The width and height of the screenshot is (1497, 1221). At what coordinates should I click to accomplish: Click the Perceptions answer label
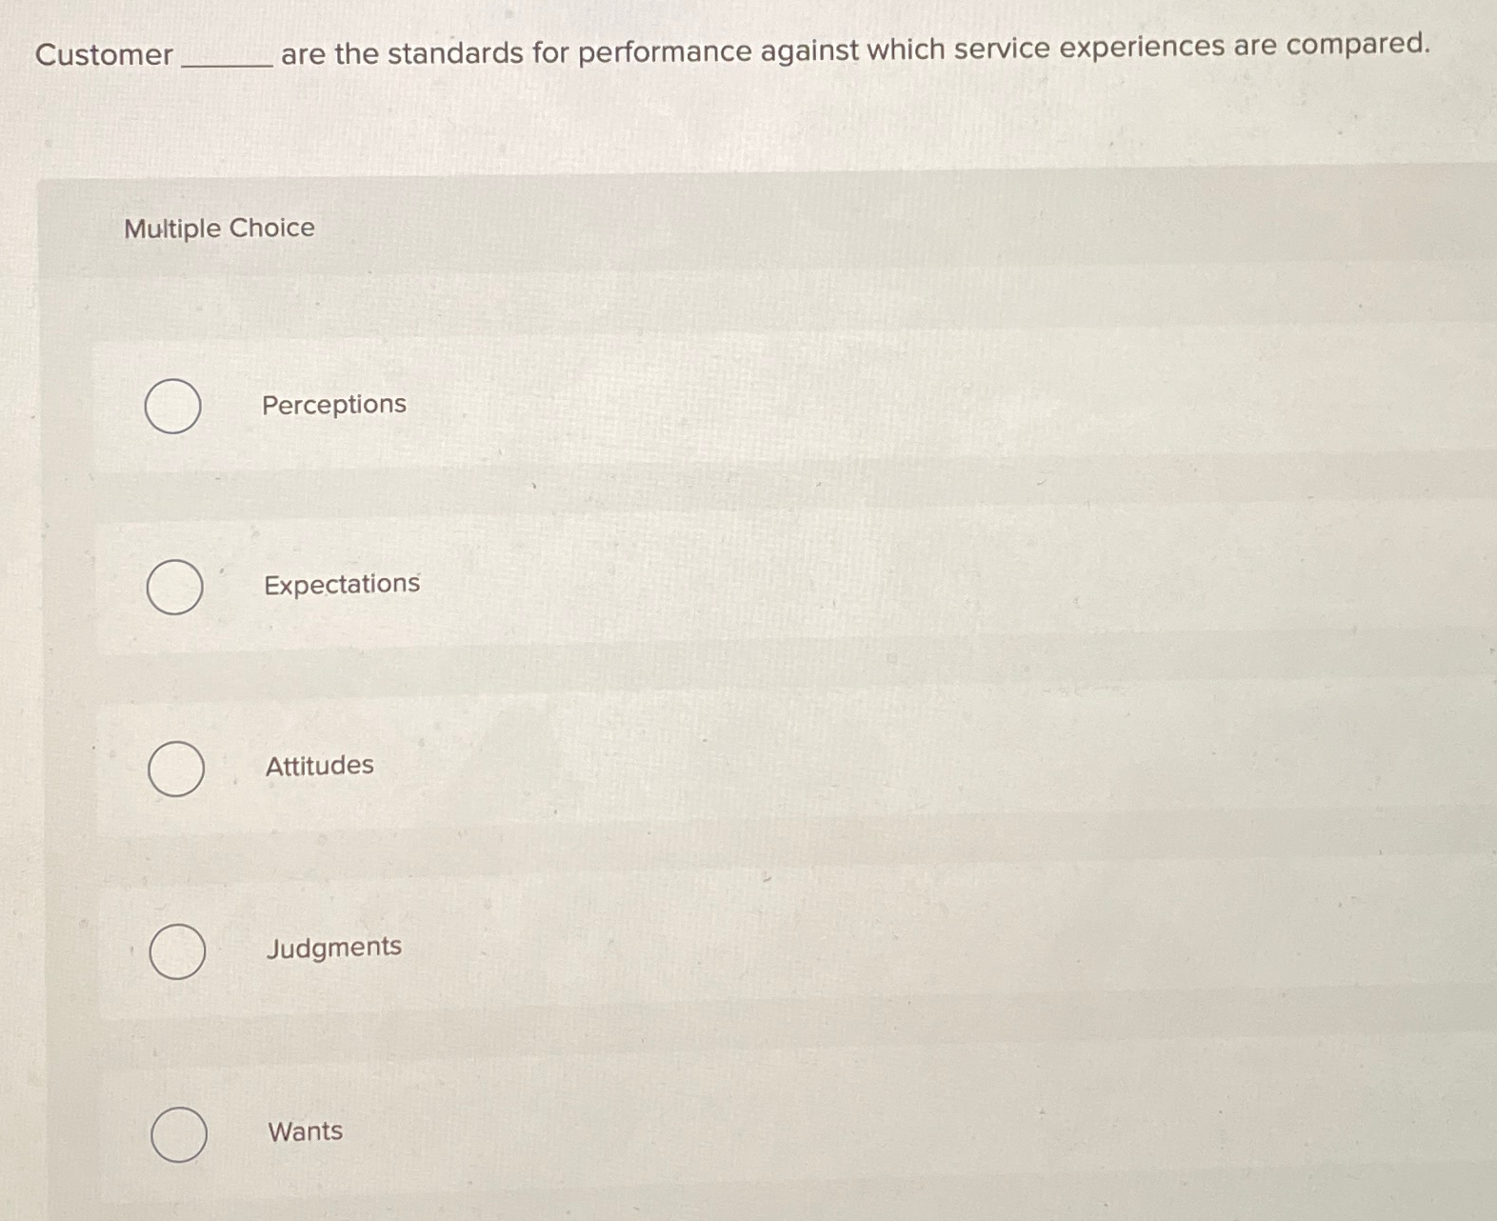(334, 404)
